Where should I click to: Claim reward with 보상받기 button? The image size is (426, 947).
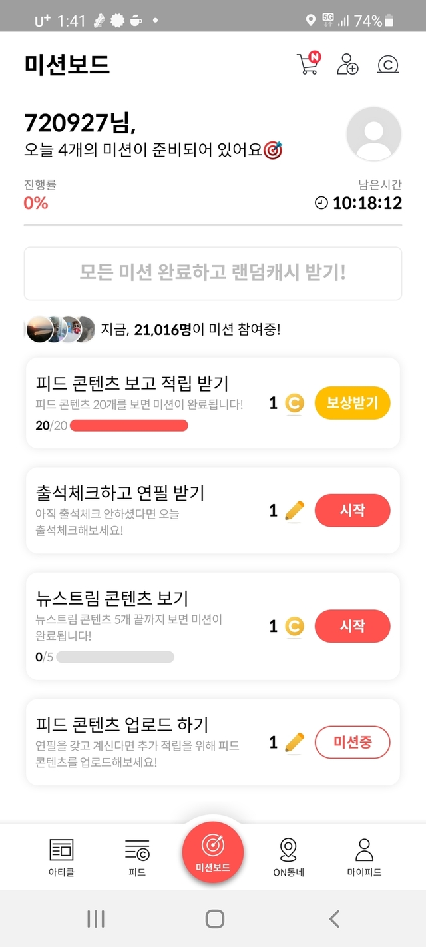[352, 403]
